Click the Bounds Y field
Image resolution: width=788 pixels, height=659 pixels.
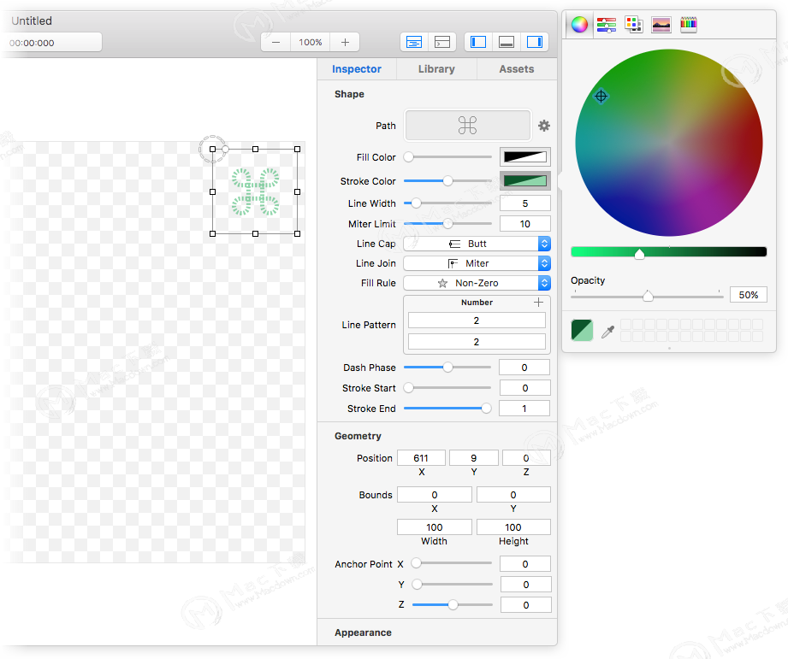pos(513,494)
